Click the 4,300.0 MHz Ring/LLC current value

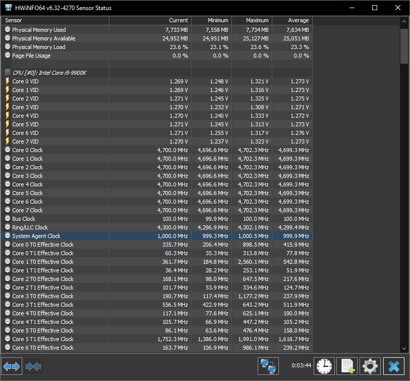click(x=172, y=227)
